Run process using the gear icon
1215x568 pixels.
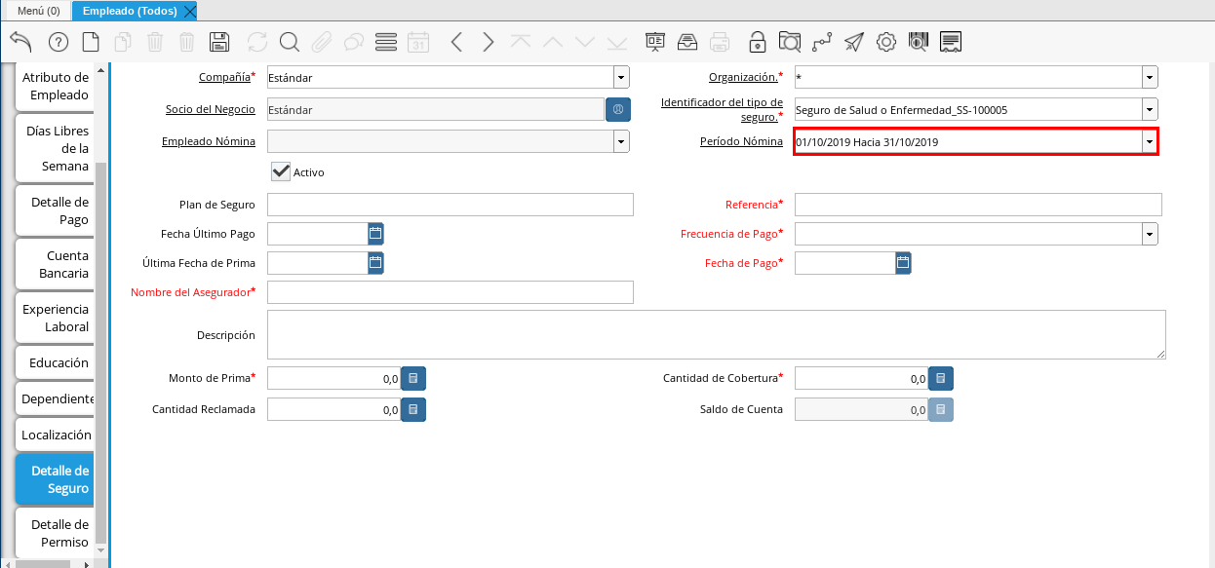pyautogui.click(x=886, y=42)
